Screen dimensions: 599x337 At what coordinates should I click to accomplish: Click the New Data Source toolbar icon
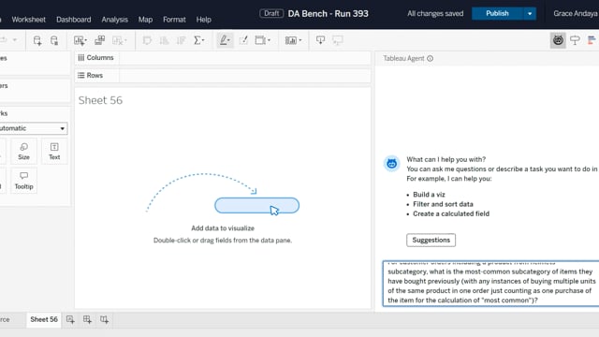[37, 40]
